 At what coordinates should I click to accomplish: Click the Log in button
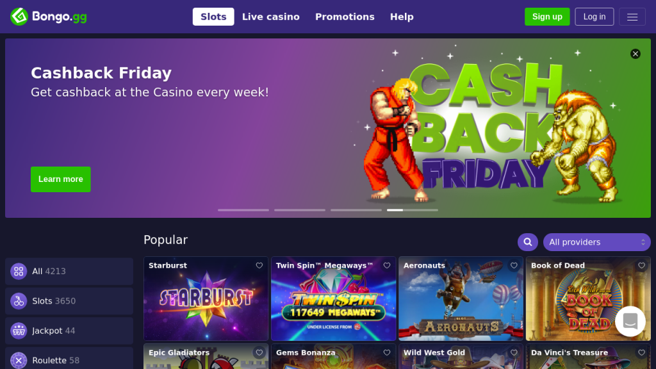594,17
